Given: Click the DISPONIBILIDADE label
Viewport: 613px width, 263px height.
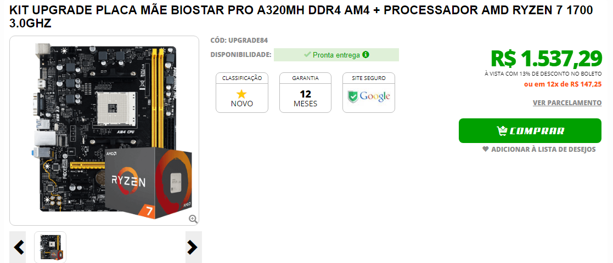Looking at the screenshot, I should pos(241,55).
